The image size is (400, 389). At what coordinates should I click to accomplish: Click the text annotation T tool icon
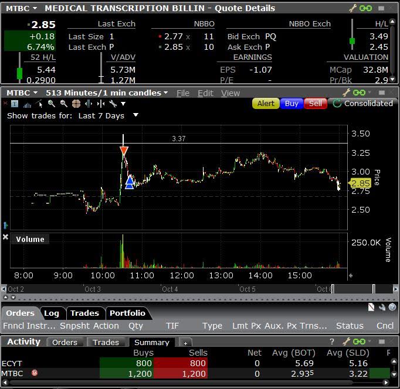15,104
